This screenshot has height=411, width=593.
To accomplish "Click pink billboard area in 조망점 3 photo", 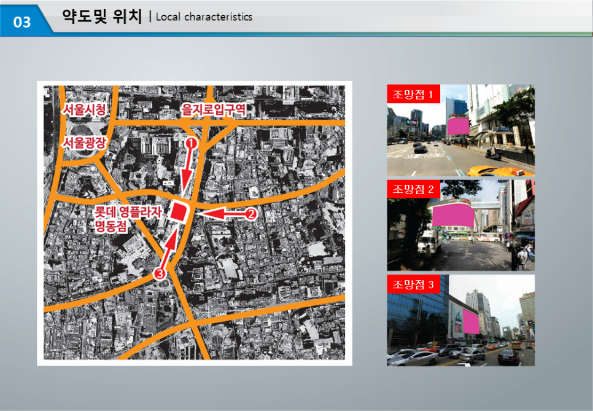I will click(x=471, y=321).
